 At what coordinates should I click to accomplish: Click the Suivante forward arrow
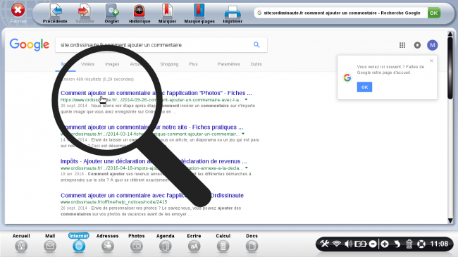[x=85, y=13]
